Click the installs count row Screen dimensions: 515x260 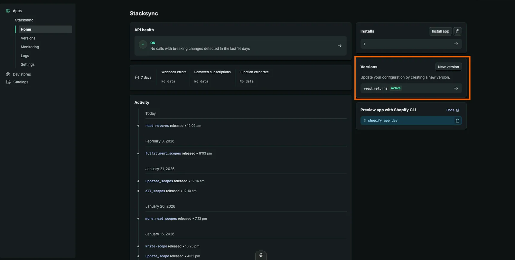point(411,44)
